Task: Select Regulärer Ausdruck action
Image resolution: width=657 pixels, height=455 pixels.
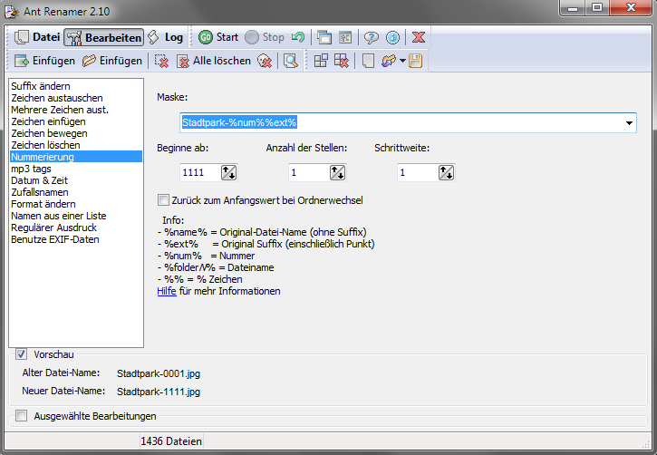Action: pos(76,227)
